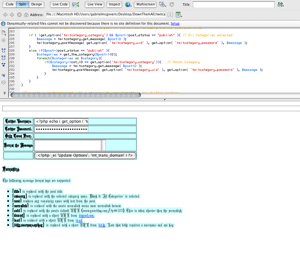Click Expand All icon in coding toolbar
The height and width of the screenshot is (265, 300).
coord(4,65)
